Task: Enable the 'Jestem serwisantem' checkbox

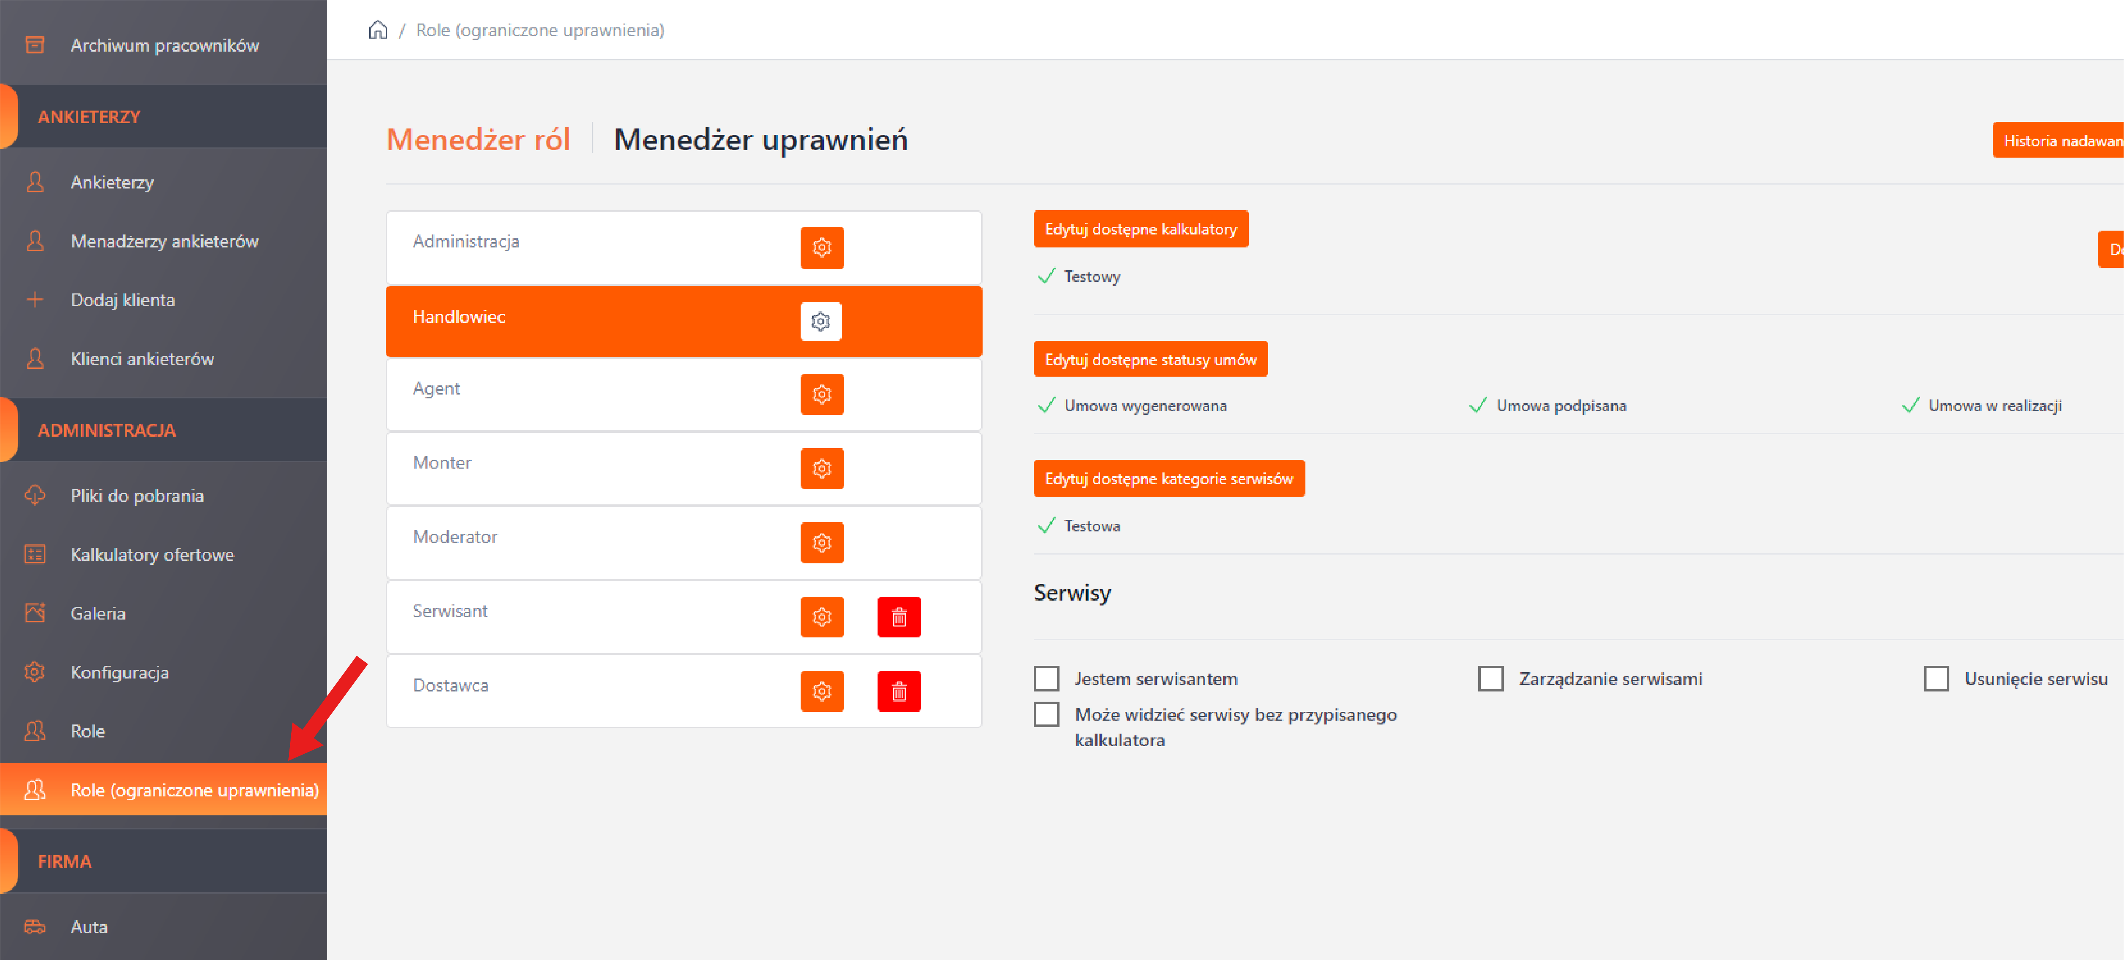Action: tap(1047, 678)
